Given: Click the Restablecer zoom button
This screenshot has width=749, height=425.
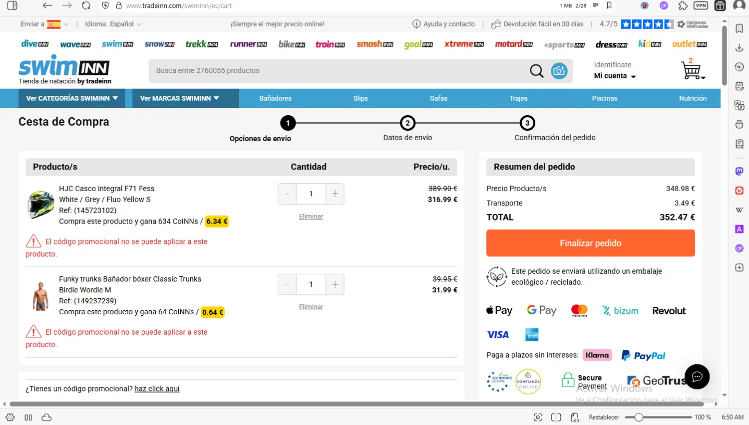Looking at the screenshot, I should click(x=604, y=418).
